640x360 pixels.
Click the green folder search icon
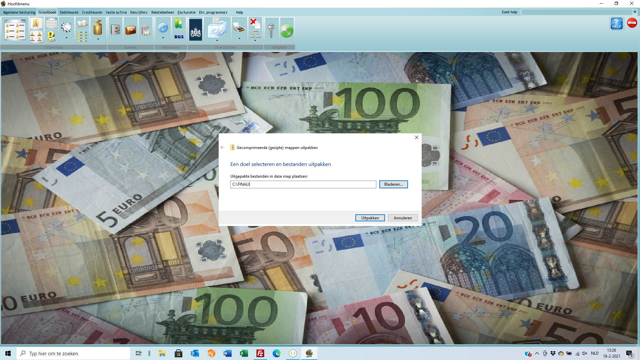(x=179, y=24)
